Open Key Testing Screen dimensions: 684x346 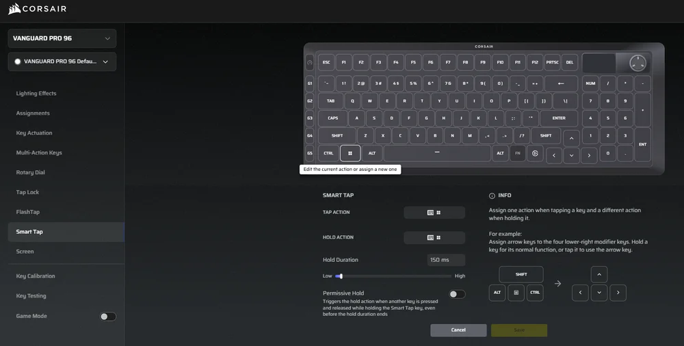pyautogui.click(x=31, y=296)
